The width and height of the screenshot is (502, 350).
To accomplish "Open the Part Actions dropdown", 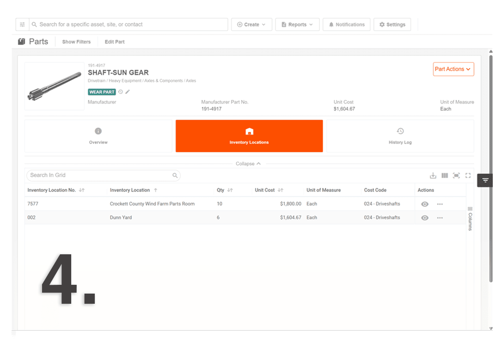I will tap(453, 69).
